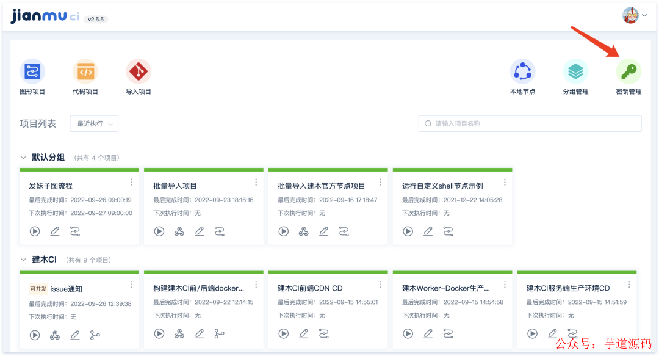
Task: Open the 图形项目 graphic project icon
Action: [x=32, y=71]
